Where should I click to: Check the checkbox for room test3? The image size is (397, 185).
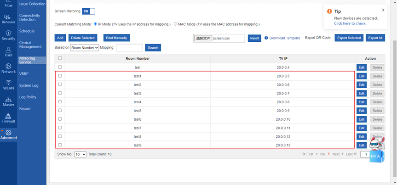(x=60, y=93)
